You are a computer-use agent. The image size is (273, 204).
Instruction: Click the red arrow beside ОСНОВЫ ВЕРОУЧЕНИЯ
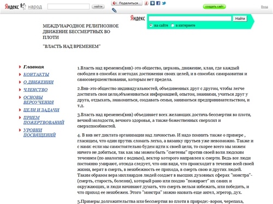coord(20,97)
